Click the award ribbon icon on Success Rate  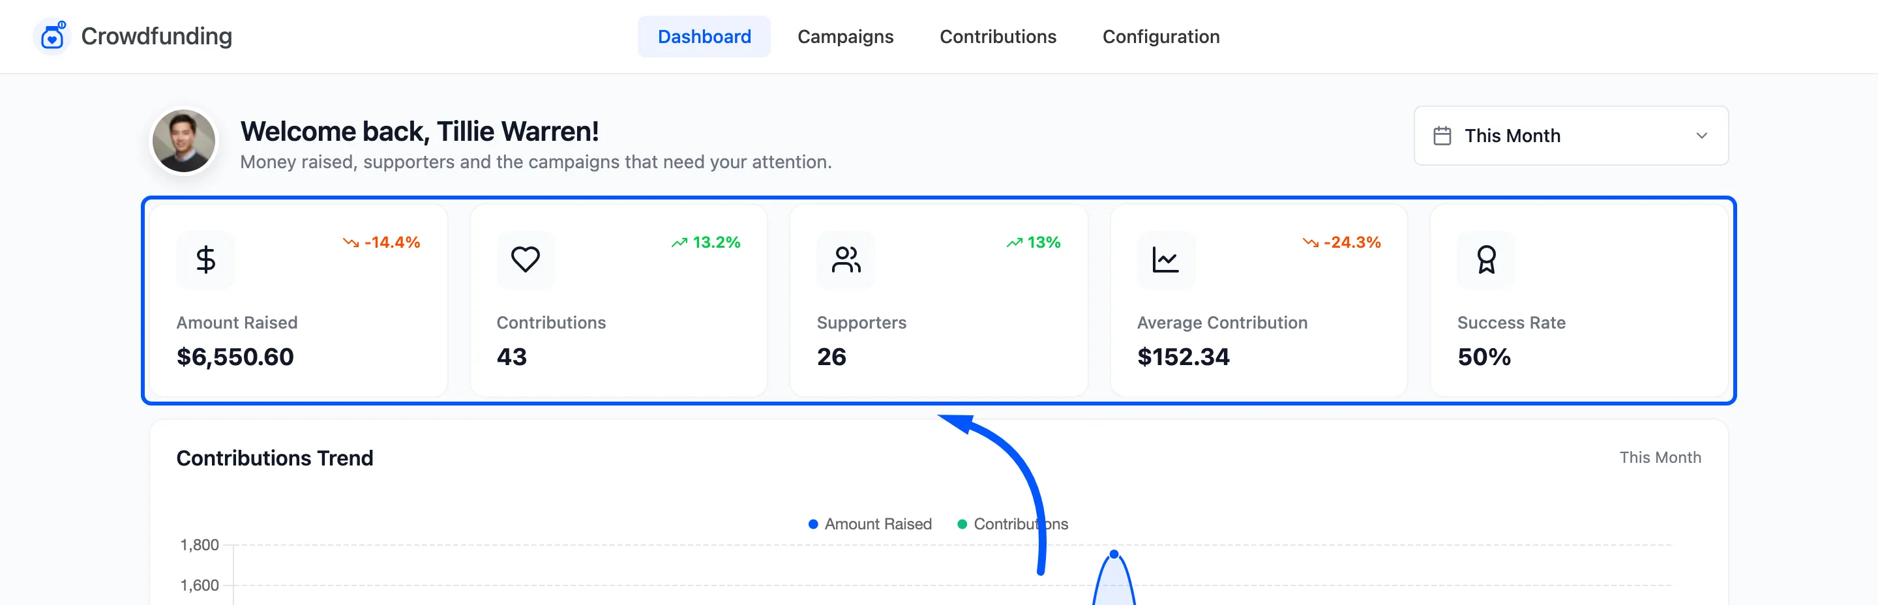click(x=1486, y=259)
